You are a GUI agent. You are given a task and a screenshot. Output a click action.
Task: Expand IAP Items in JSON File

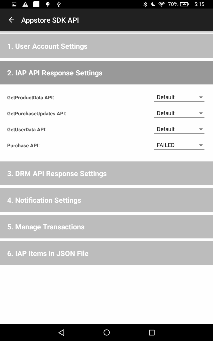106,253
